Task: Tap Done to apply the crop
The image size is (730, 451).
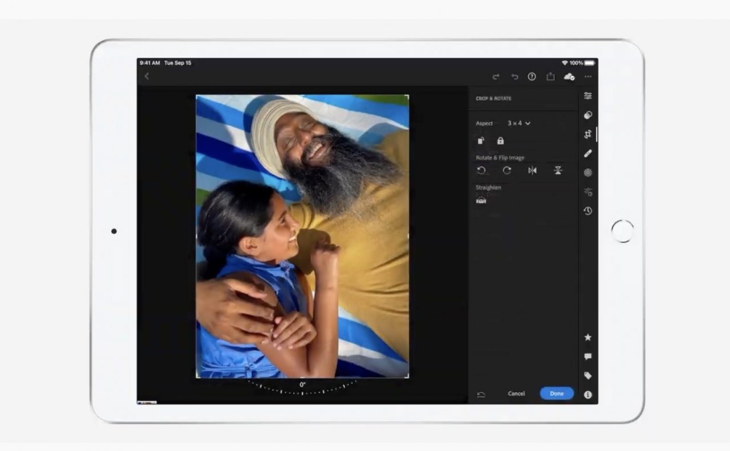Action: (x=556, y=393)
